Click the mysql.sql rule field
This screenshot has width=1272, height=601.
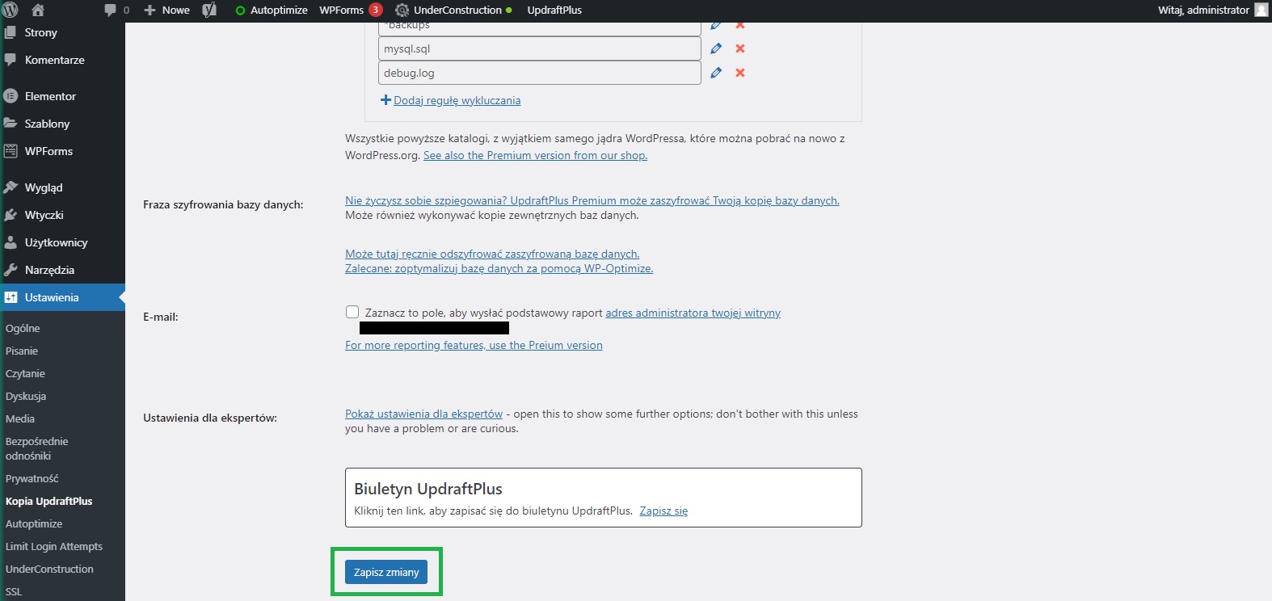tap(539, 48)
